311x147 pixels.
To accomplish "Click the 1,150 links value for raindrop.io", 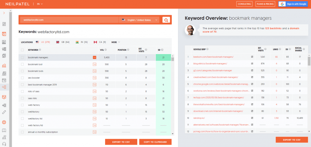I will point(276,118).
